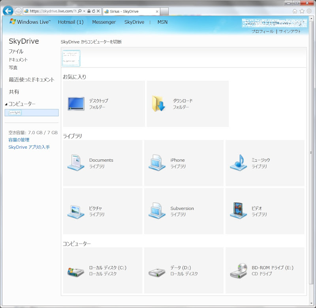Click the サインアウト link
Viewport: 316px width, 308px height.
click(x=290, y=31)
